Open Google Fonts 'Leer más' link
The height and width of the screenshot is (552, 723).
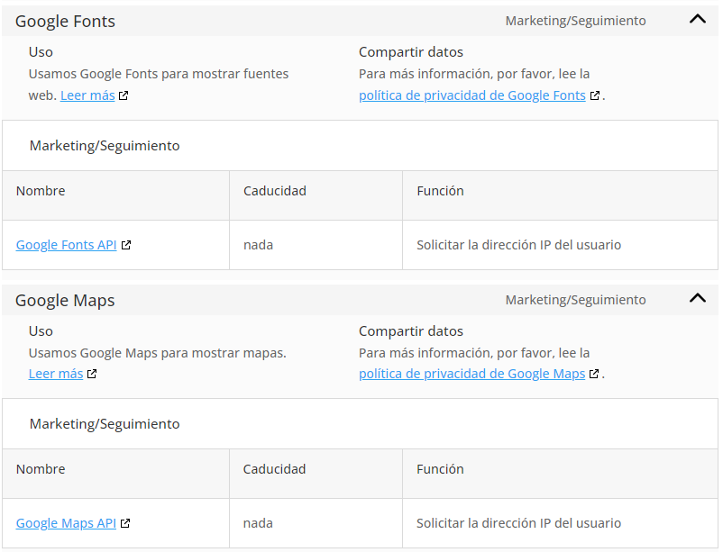[87, 95]
